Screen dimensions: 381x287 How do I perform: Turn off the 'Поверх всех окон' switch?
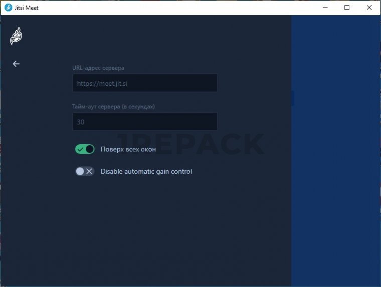(x=85, y=149)
